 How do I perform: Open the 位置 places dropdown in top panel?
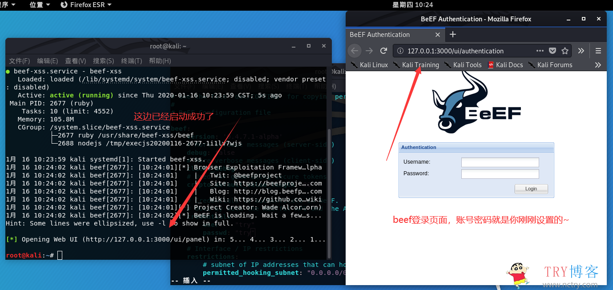click(x=40, y=4)
